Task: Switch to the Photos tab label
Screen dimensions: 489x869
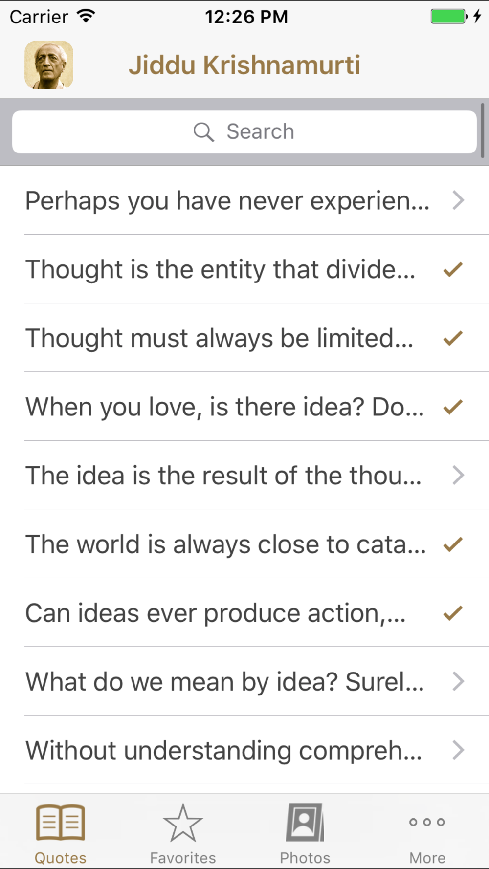Action: [x=305, y=858]
